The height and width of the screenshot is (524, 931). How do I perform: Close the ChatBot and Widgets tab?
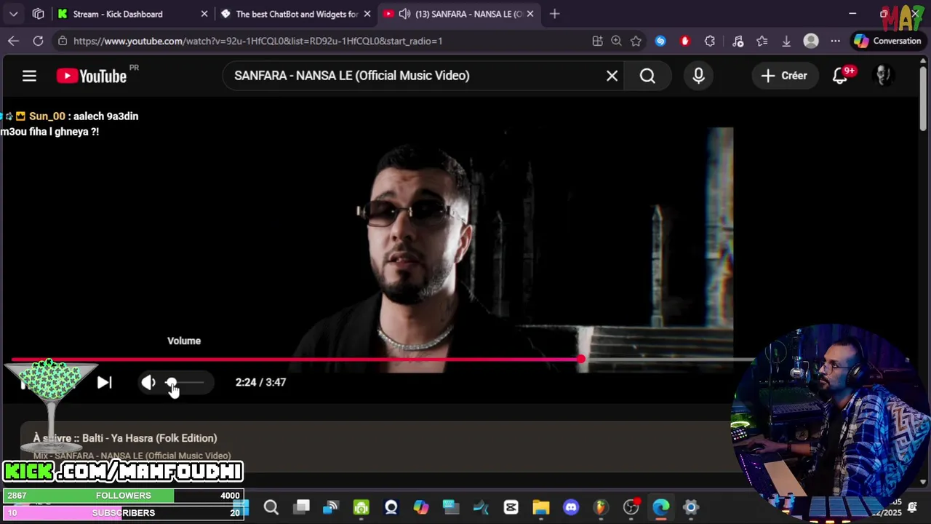[x=367, y=14]
